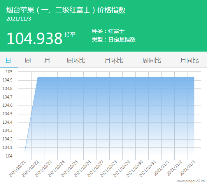Click the 持平 status label
207x185 pixels.
click(x=70, y=35)
